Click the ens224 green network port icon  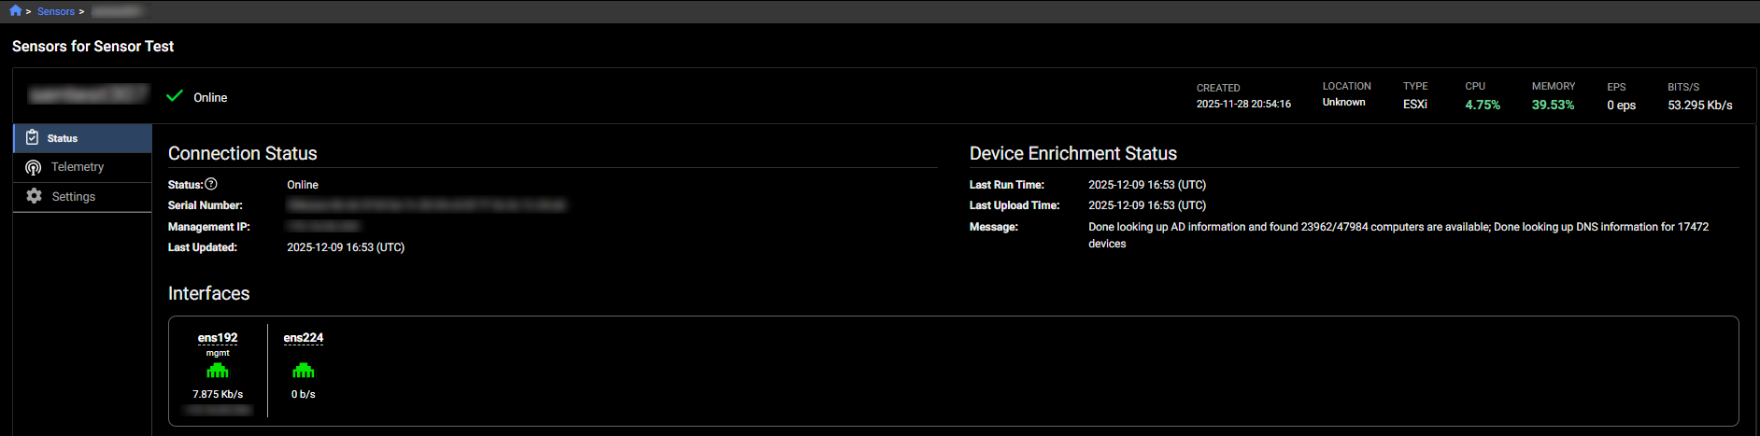click(x=304, y=371)
